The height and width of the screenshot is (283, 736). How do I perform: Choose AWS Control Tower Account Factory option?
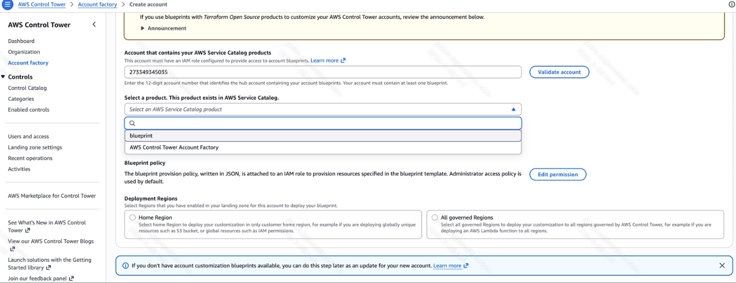[x=323, y=147]
